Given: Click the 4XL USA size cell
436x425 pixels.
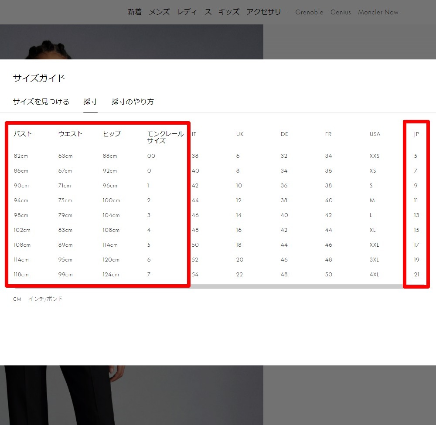Looking at the screenshot, I should point(374,274).
